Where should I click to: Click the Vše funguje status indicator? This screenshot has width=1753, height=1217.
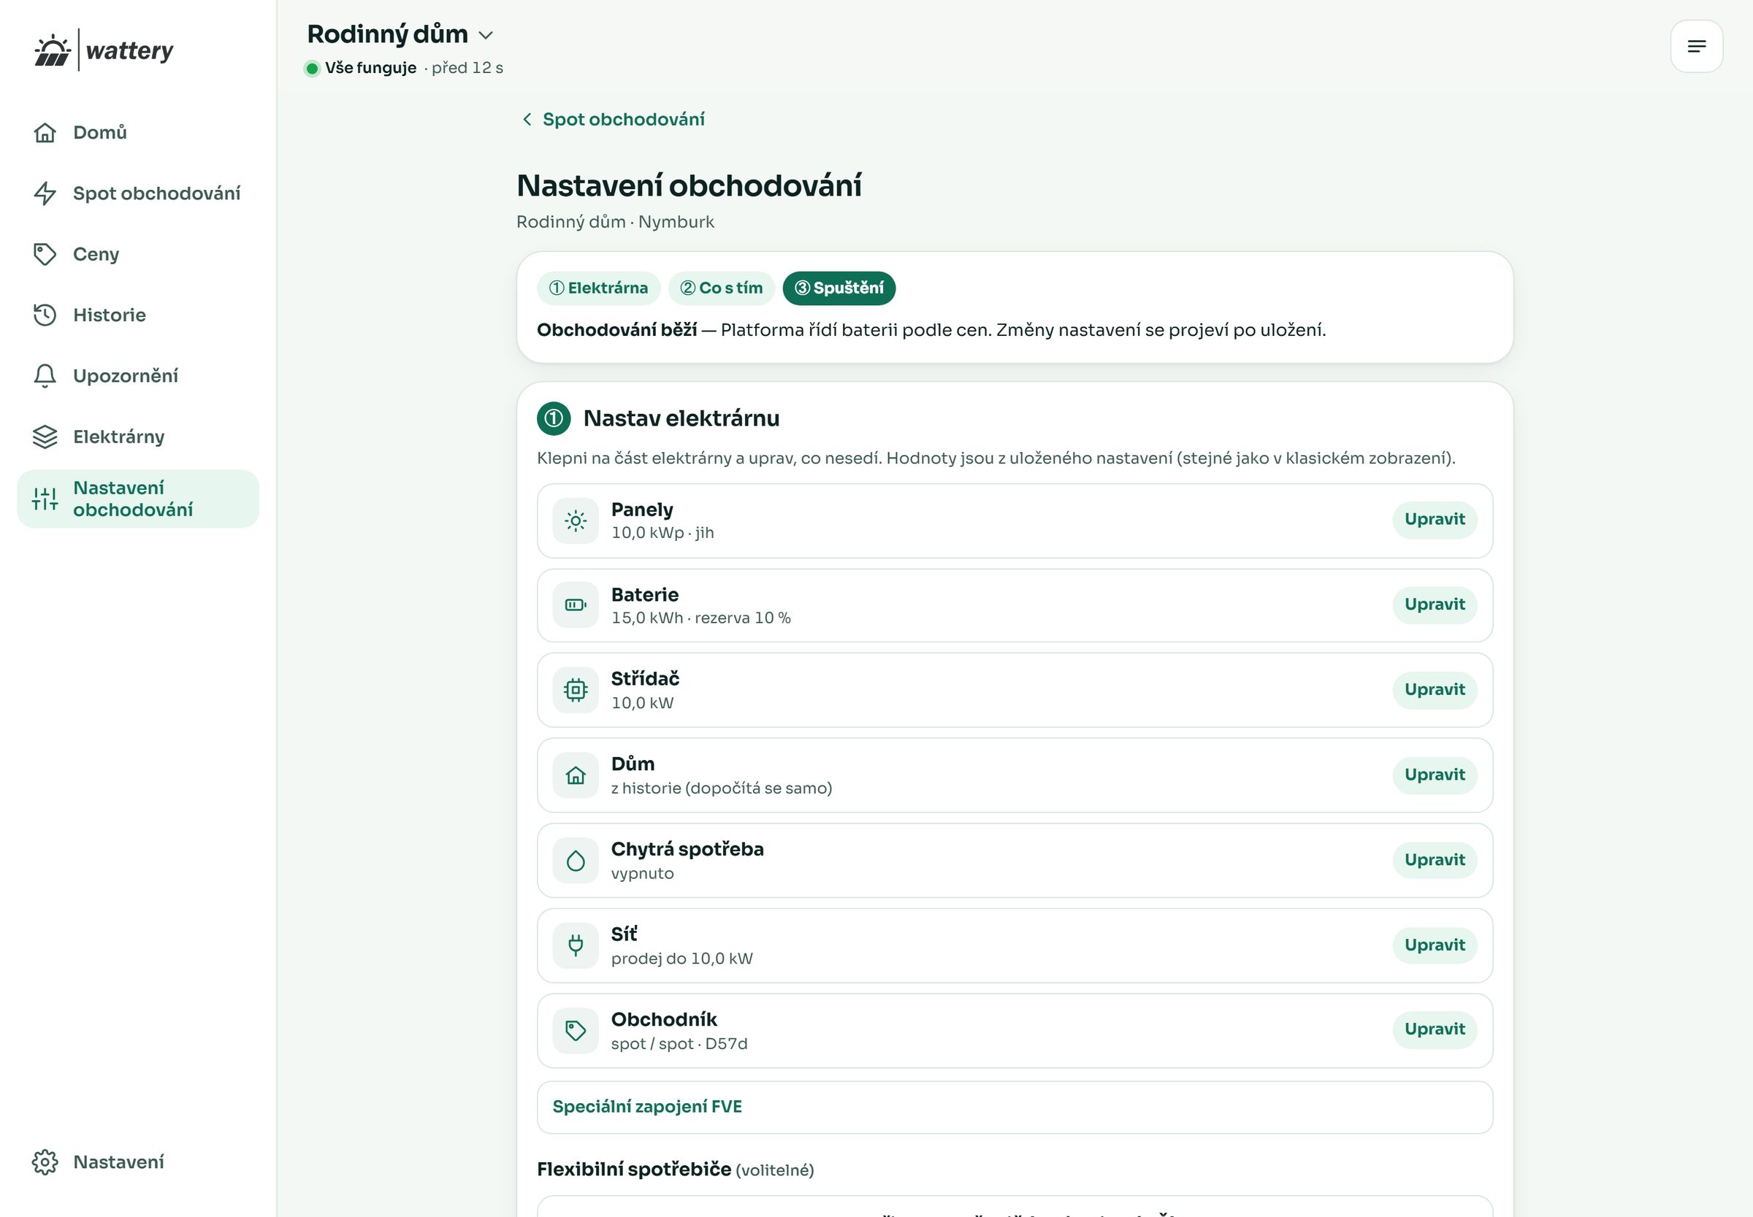coord(361,68)
